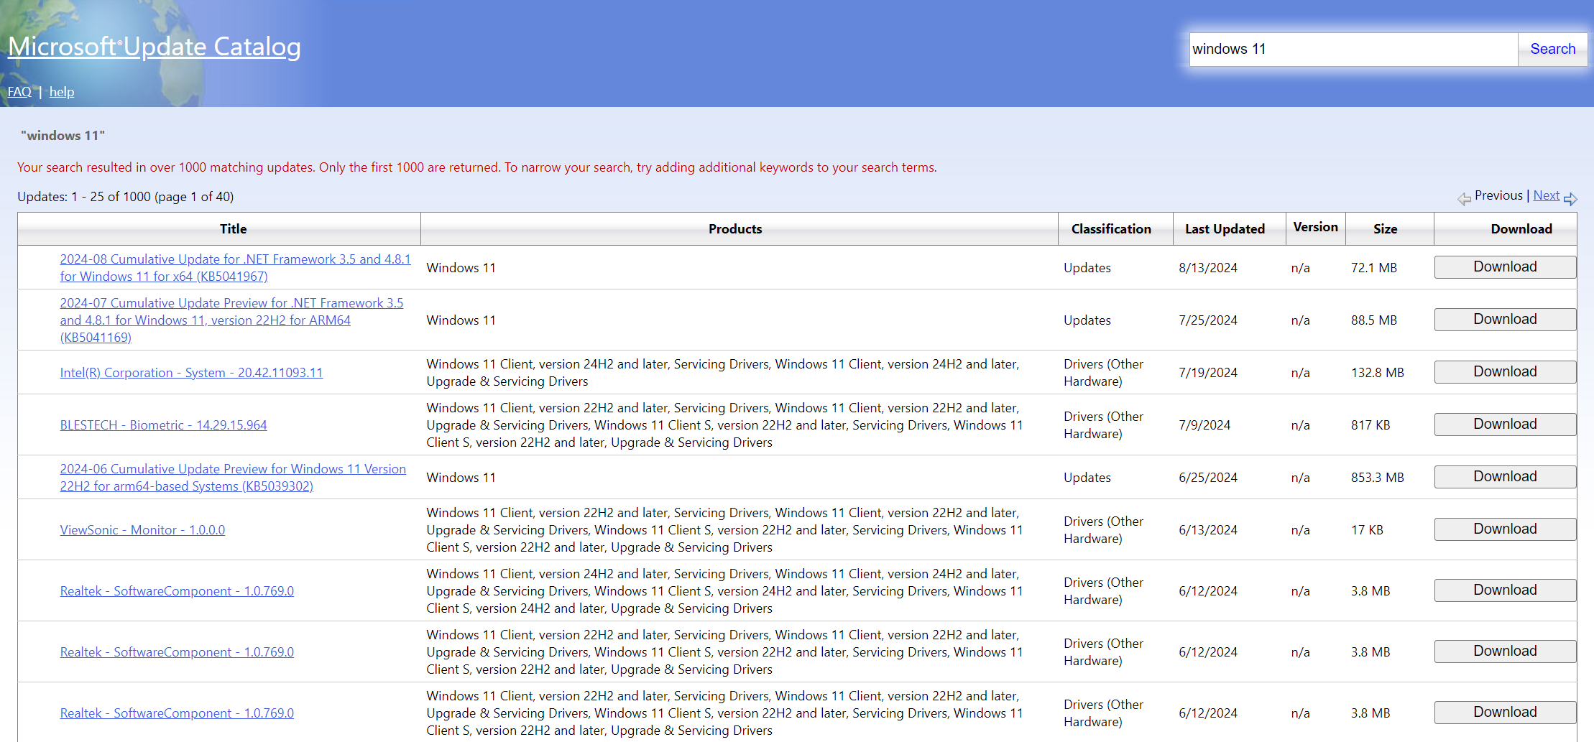This screenshot has width=1594, height=742.
Task: Download the ViewSonic Monitor driver of 17 KB
Action: (x=1505, y=529)
